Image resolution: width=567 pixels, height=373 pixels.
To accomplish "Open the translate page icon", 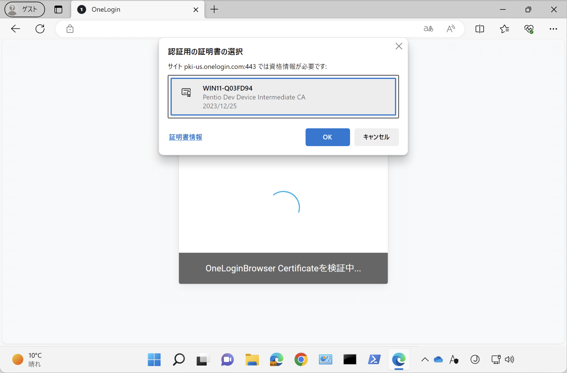I will 428,29.
